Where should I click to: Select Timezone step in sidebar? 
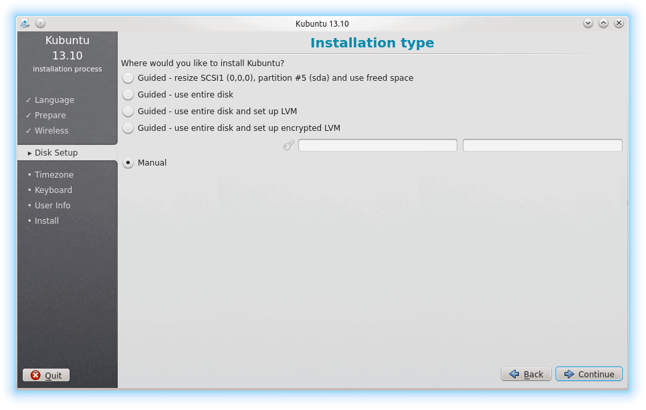tap(53, 174)
